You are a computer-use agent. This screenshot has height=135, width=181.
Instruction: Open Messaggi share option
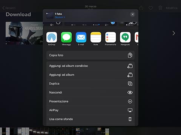[x=66, y=37]
